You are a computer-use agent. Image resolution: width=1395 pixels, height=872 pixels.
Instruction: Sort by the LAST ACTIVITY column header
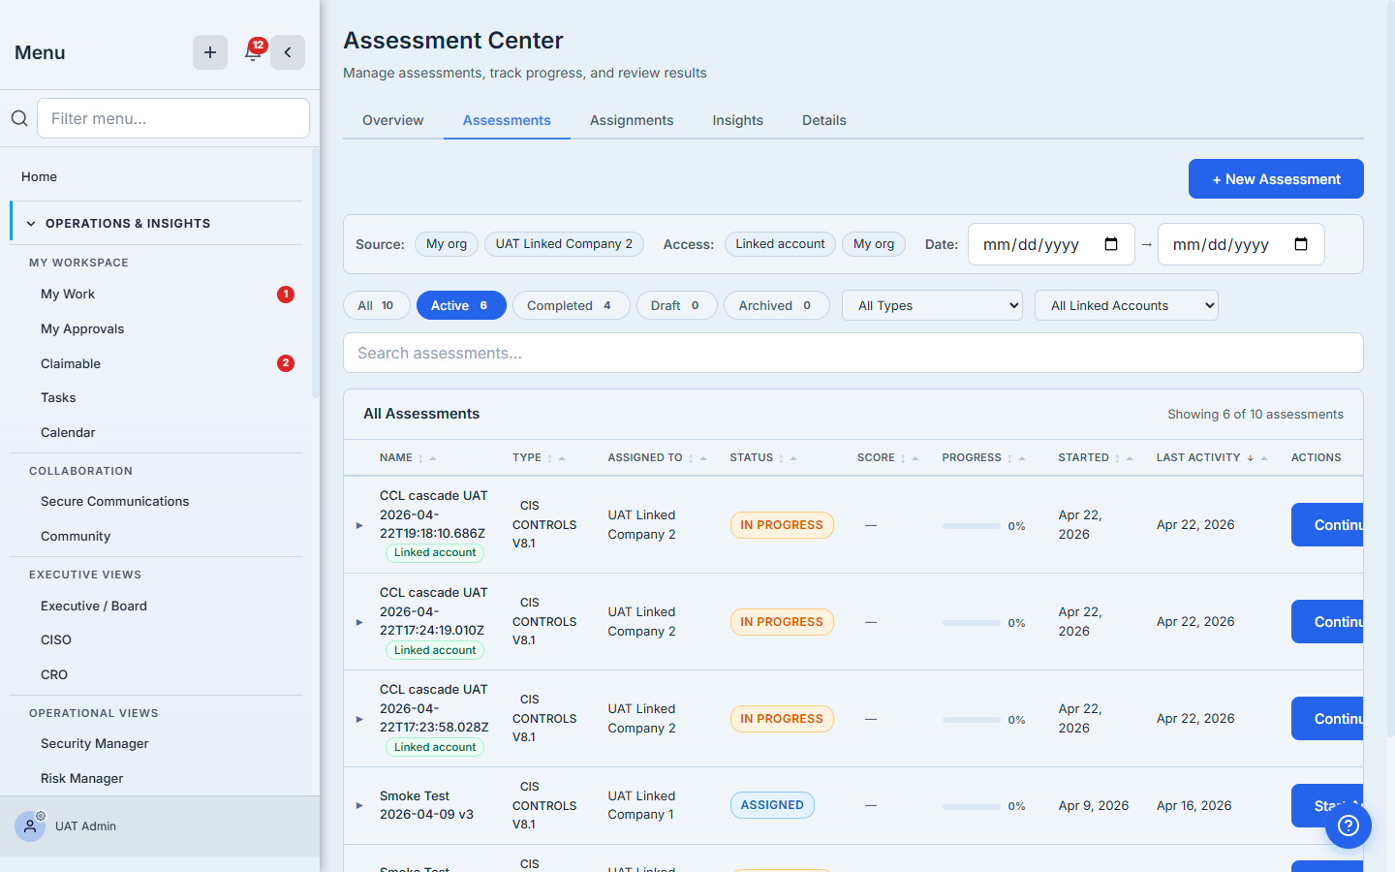(x=1211, y=457)
